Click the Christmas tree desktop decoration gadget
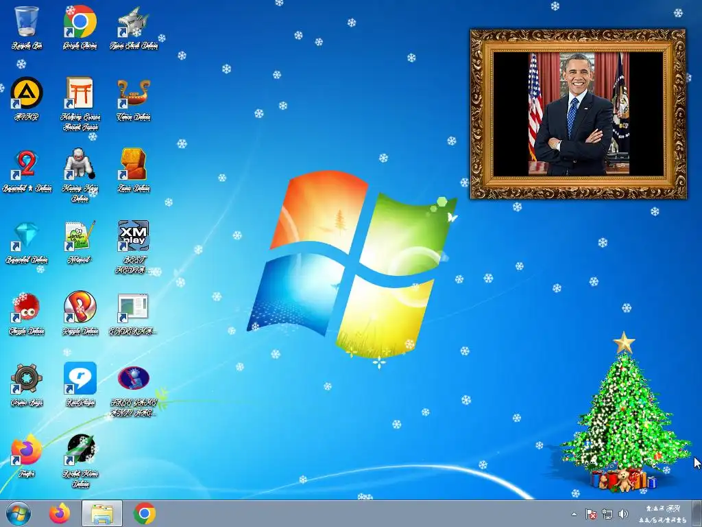The width and height of the screenshot is (702, 527). 625,412
